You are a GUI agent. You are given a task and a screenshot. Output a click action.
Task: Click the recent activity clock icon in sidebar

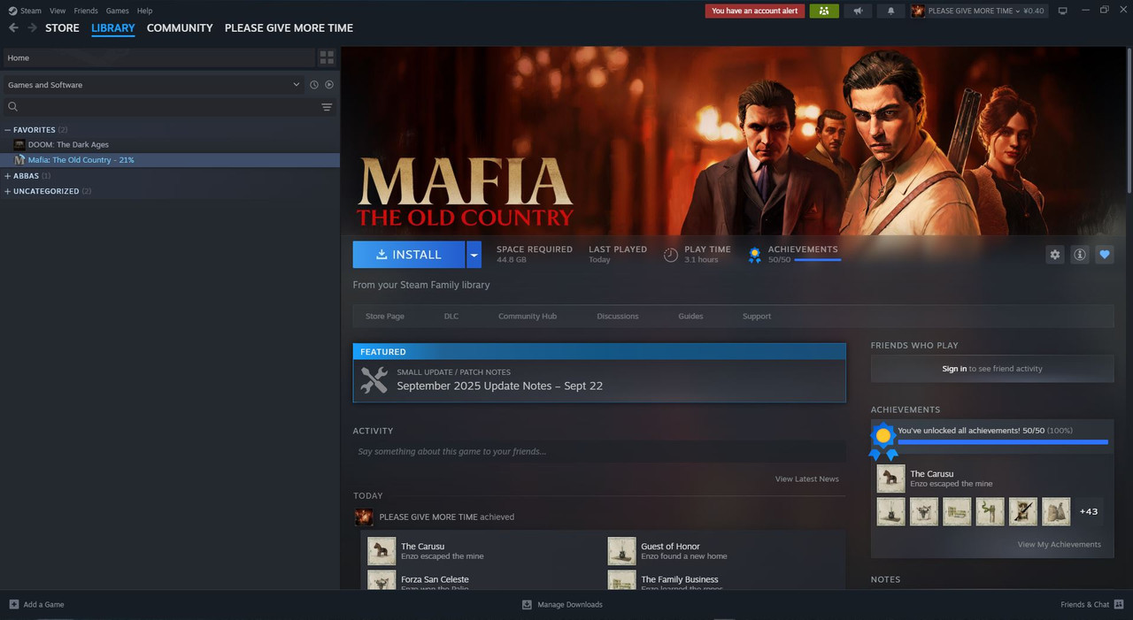(313, 85)
